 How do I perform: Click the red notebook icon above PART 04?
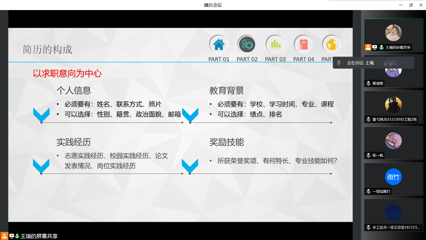pyautogui.click(x=303, y=44)
